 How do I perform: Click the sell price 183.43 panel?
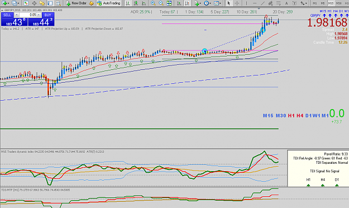15,22
